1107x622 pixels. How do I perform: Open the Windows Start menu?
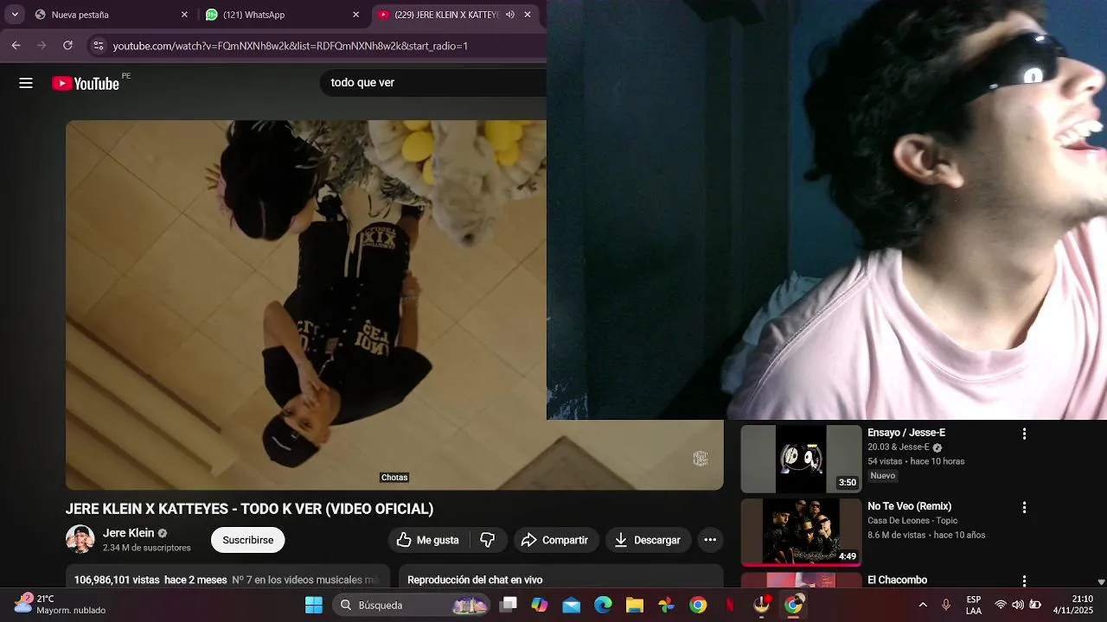pyautogui.click(x=313, y=605)
